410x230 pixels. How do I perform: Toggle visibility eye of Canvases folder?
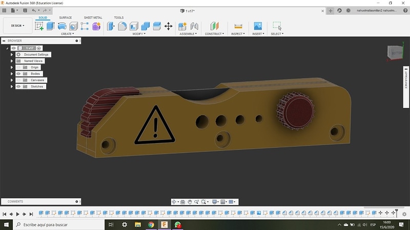tap(18, 80)
